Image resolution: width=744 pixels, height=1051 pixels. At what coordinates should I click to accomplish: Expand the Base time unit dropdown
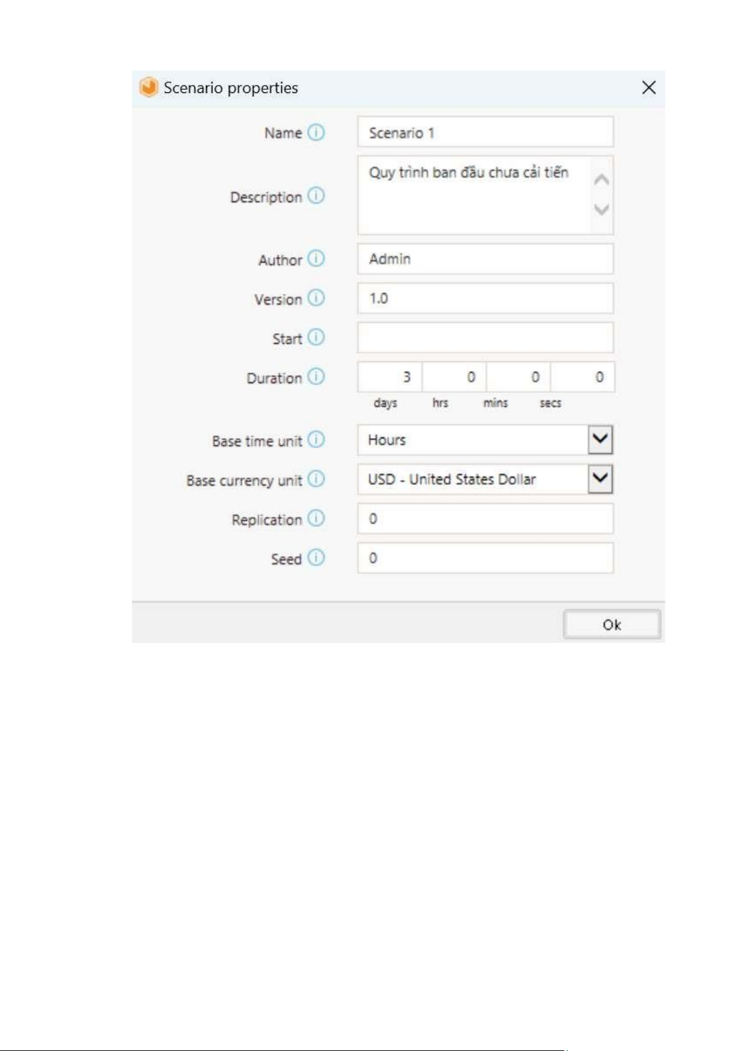pos(600,440)
